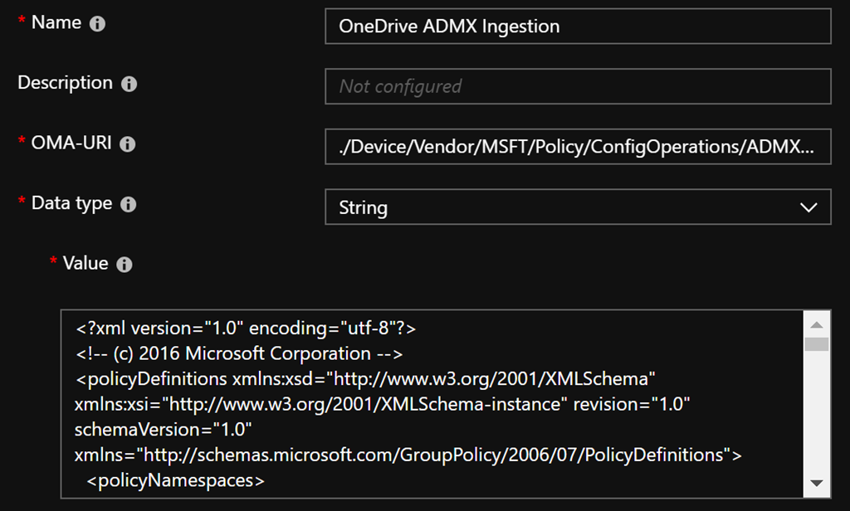This screenshot has height=511, width=850.
Task: Show the OMA-URI info tooltip icon
Action: pyautogui.click(x=127, y=144)
